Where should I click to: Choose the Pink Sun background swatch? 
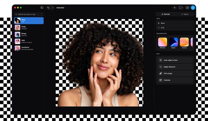tap(162, 42)
